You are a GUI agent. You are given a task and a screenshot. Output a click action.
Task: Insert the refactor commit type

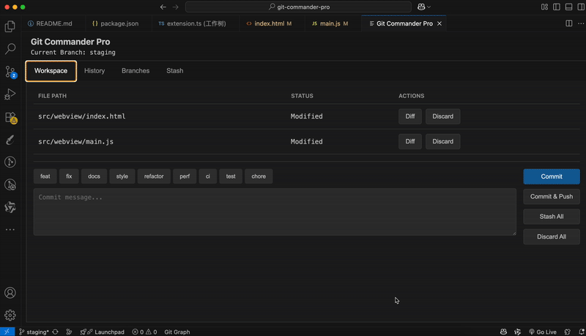coord(154,176)
